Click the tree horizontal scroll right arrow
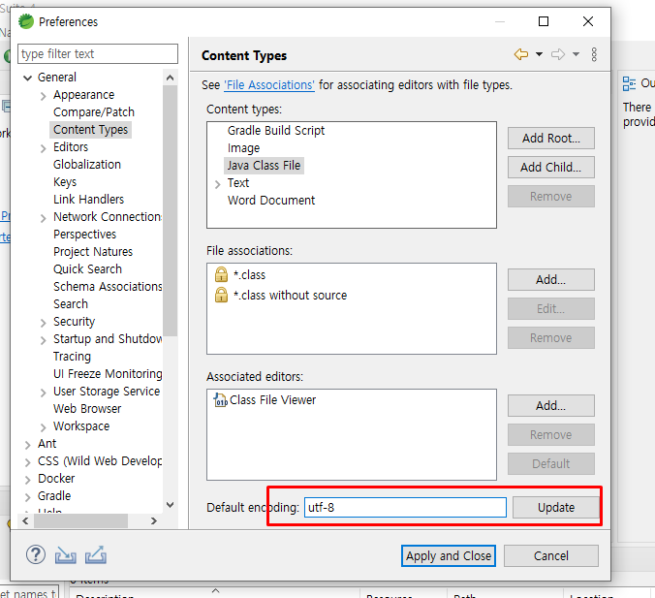This screenshot has height=598, width=655. [x=154, y=520]
